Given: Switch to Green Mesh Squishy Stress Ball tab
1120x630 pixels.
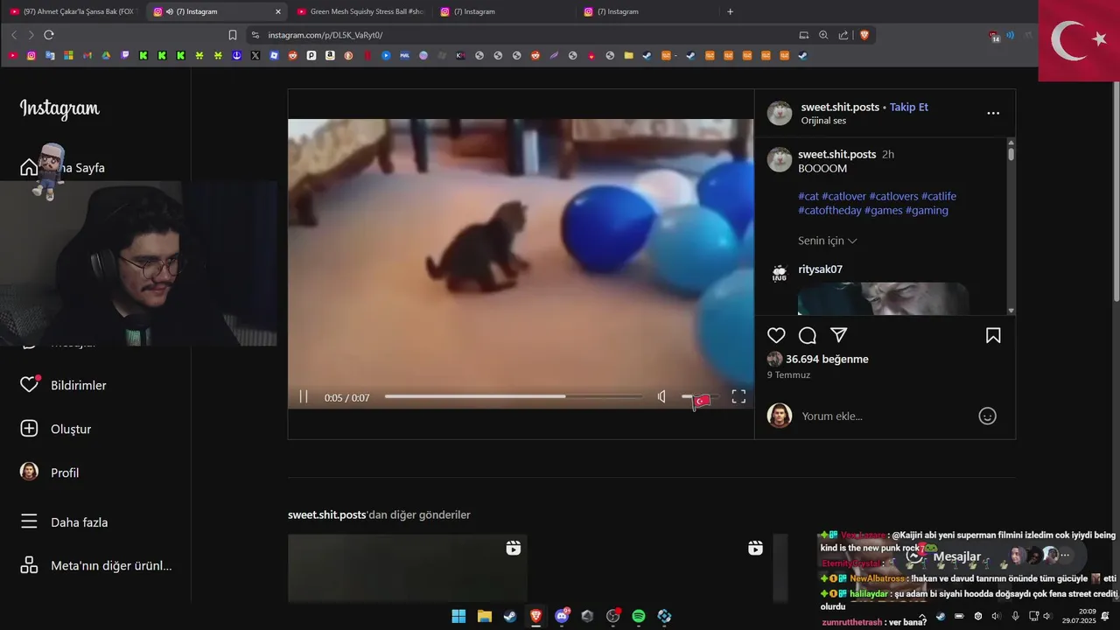Looking at the screenshot, I should [x=359, y=11].
